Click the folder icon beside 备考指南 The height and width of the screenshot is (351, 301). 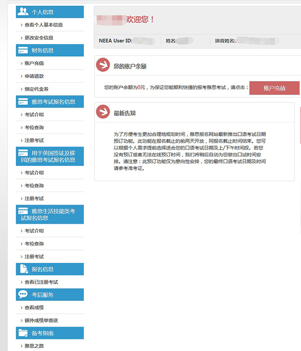pyautogui.click(x=23, y=333)
